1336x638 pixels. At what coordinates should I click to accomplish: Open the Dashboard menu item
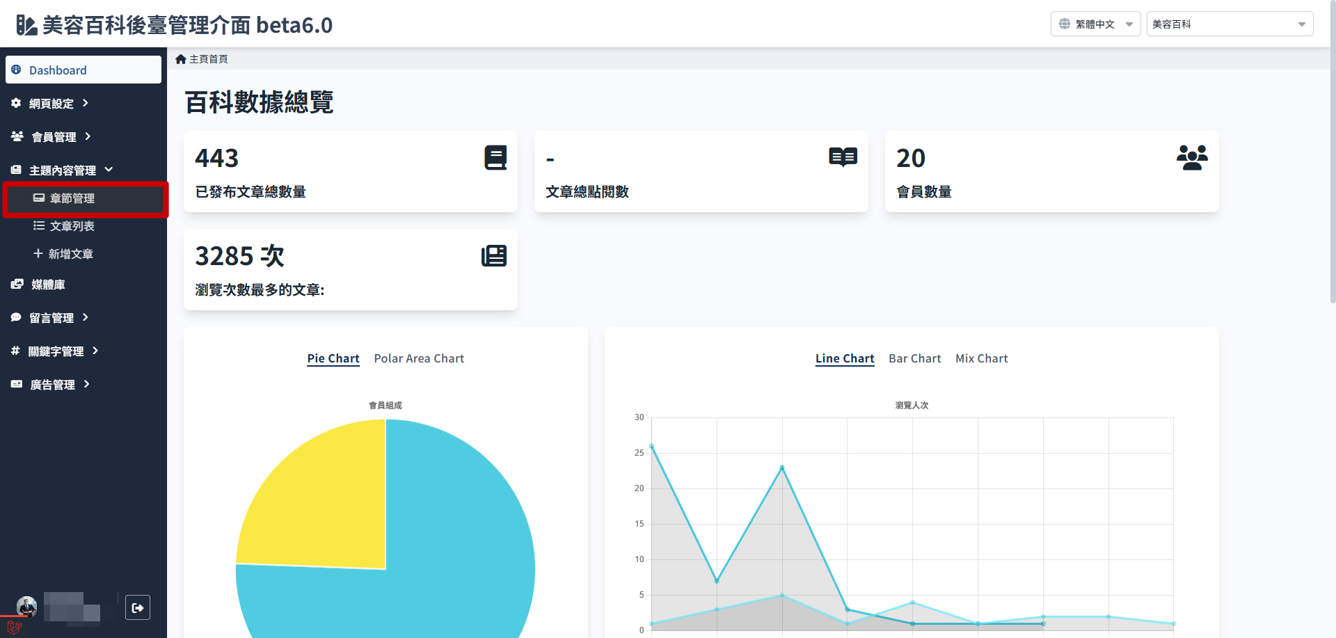click(x=83, y=70)
